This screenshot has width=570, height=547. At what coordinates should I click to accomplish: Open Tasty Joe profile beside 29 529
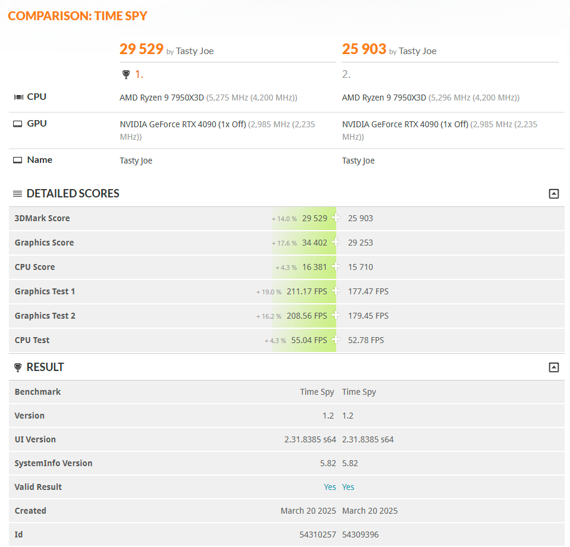[x=195, y=51]
